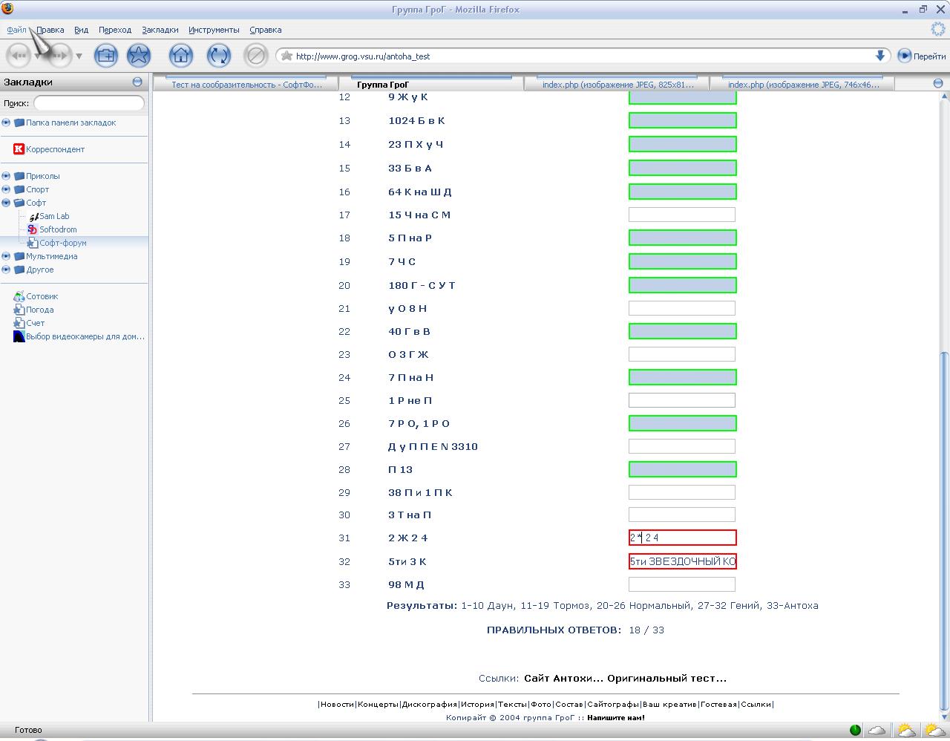The image size is (950, 741).
Task: Click the star Bookmarks toolbar icon
Action: pyautogui.click(x=139, y=56)
